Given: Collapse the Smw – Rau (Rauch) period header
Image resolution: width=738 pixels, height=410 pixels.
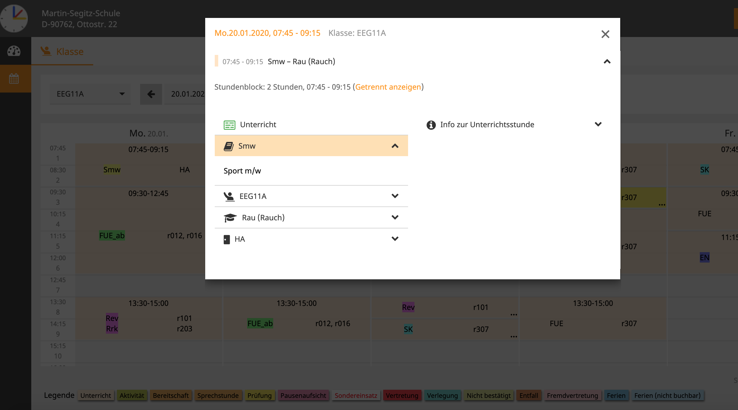Looking at the screenshot, I should click(607, 62).
